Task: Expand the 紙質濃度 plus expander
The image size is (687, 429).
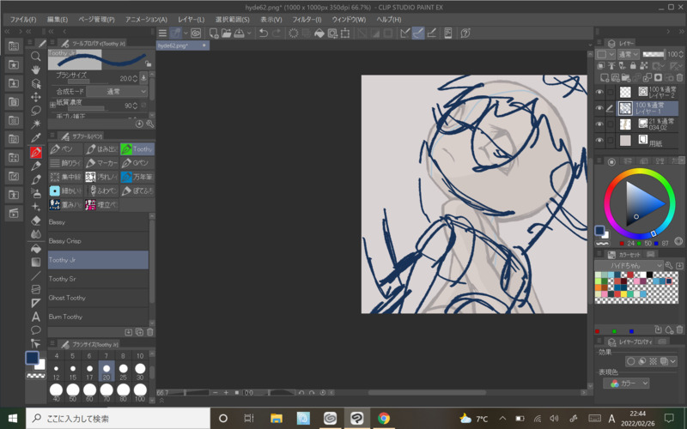Action: point(52,105)
